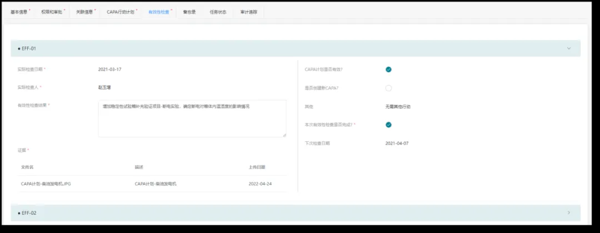
Task: Click the 本次有效性检查是否完成 label
Action: [x=330, y=125]
